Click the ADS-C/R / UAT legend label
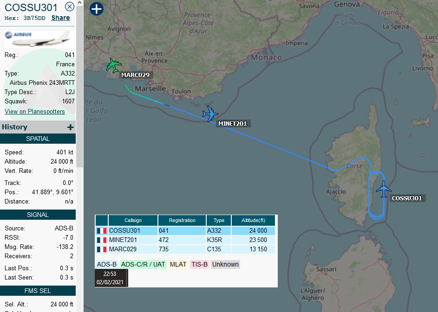This screenshot has width=438, height=312. pyautogui.click(x=143, y=264)
